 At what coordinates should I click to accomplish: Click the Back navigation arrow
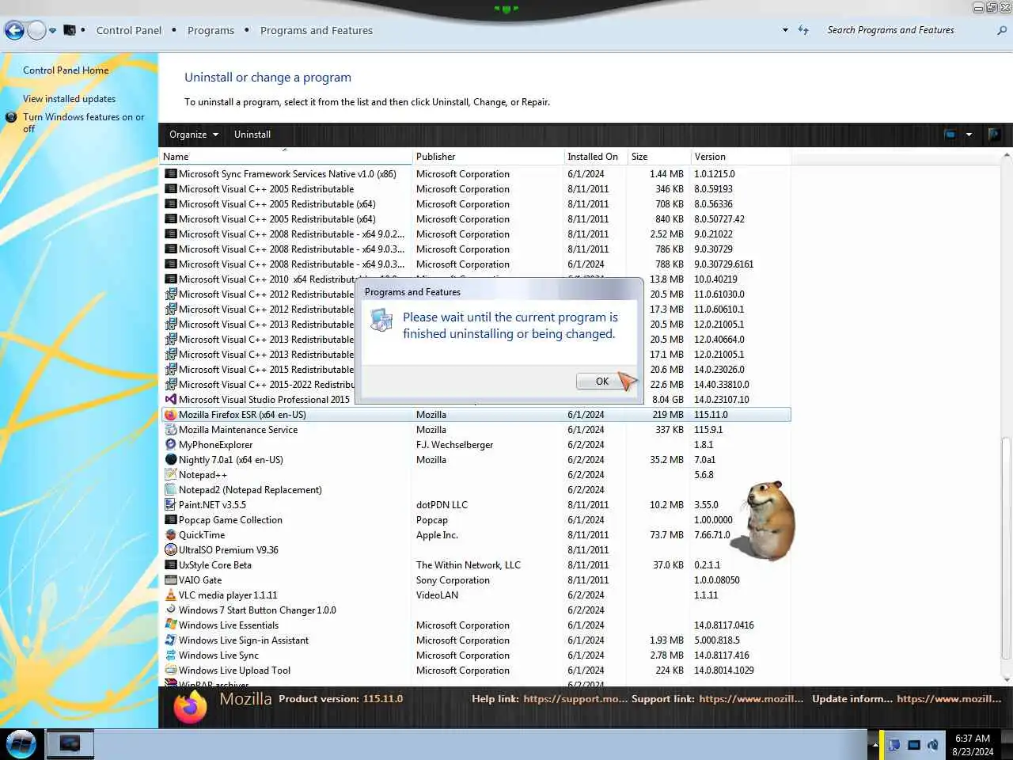point(14,30)
